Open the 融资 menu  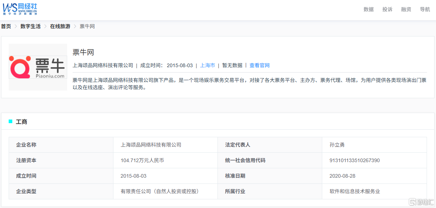click(x=406, y=9)
